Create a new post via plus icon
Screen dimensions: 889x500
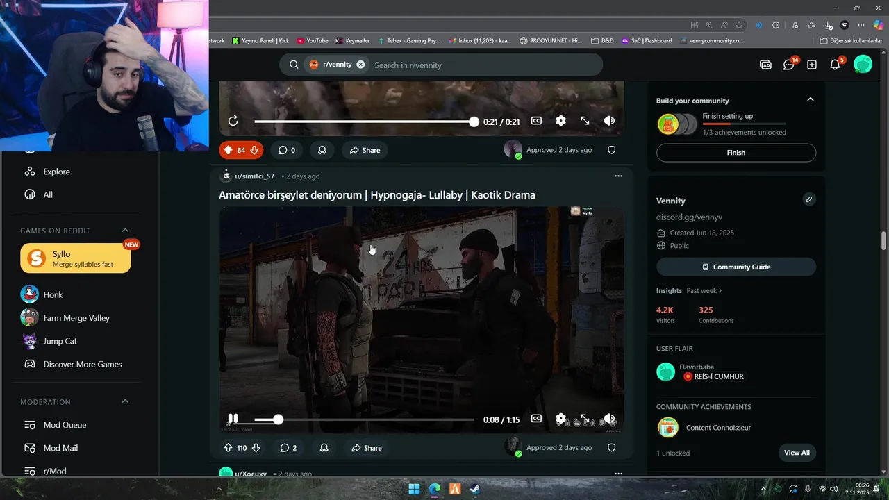812,65
